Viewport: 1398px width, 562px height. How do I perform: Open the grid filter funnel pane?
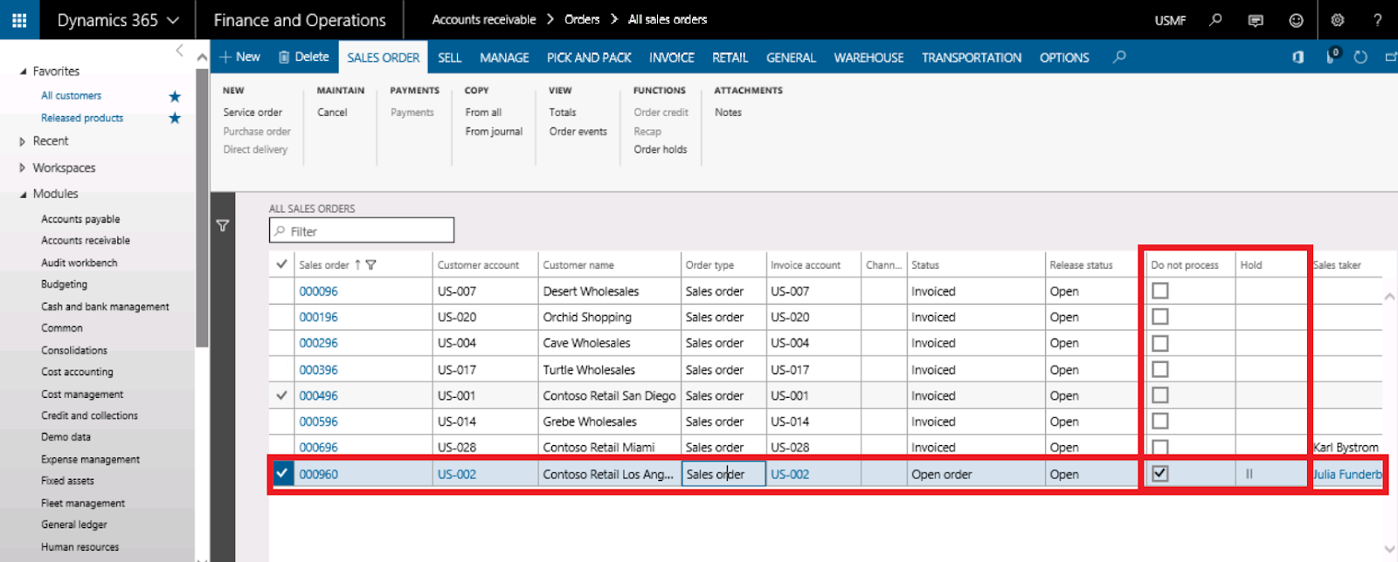click(x=223, y=225)
